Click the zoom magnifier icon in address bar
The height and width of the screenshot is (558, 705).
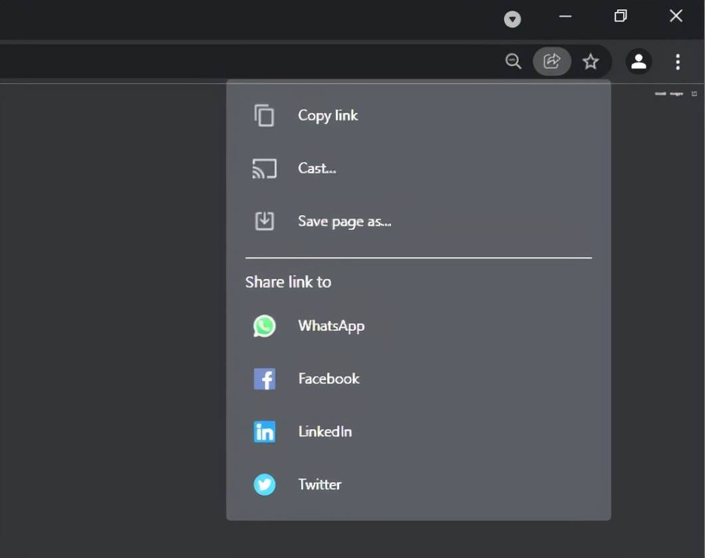point(513,62)
